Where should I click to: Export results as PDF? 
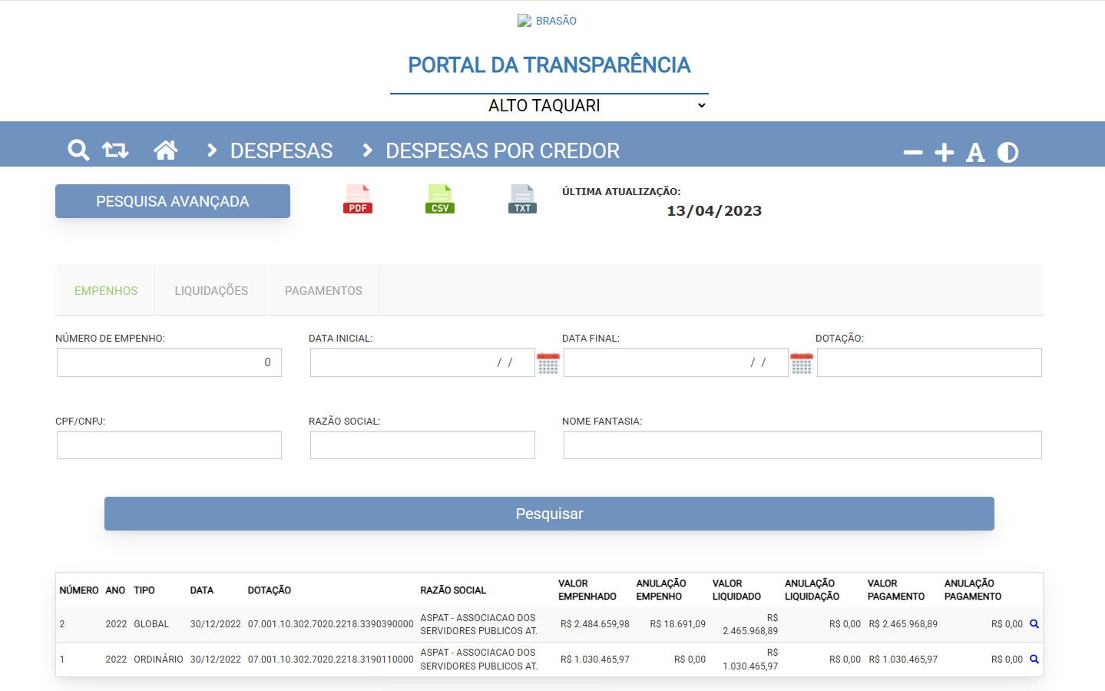(358, 200)
